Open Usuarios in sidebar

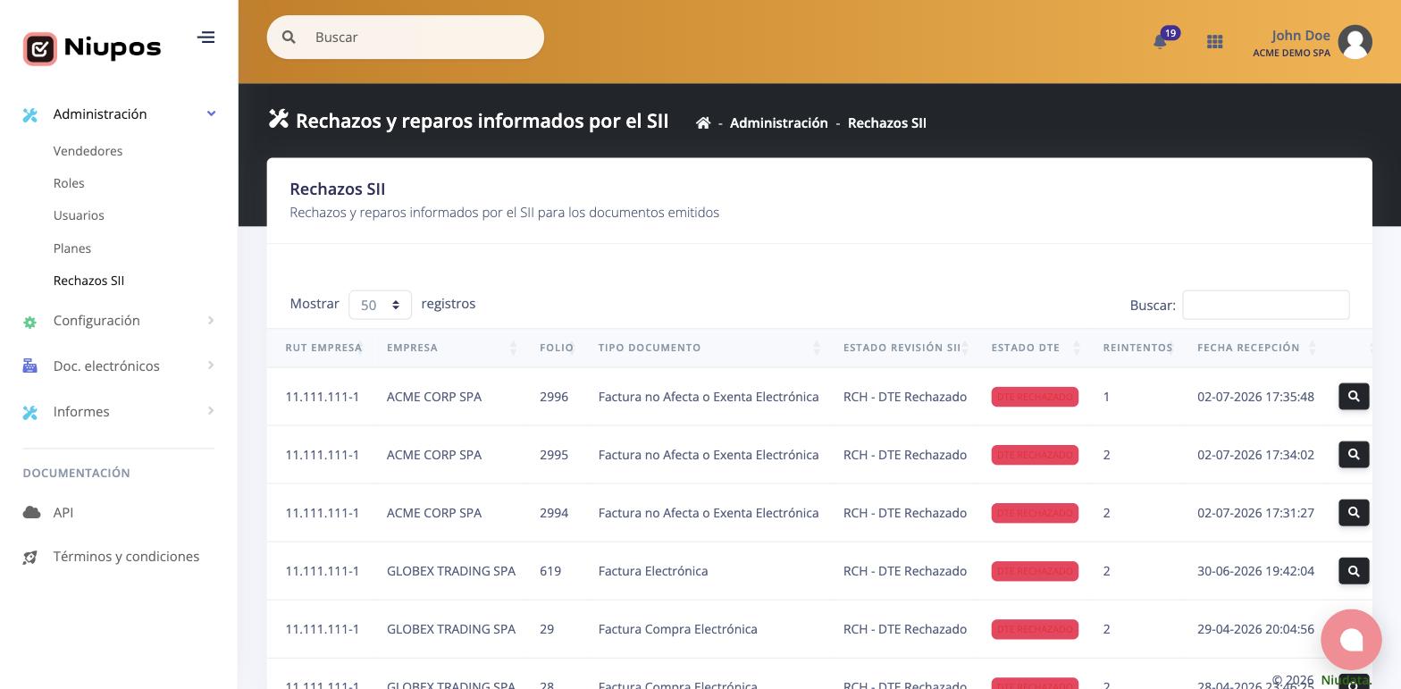point(79,215)
